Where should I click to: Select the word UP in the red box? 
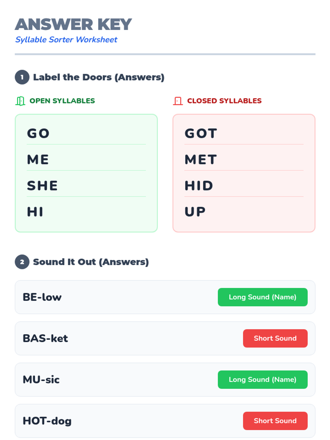coord(195,212)
